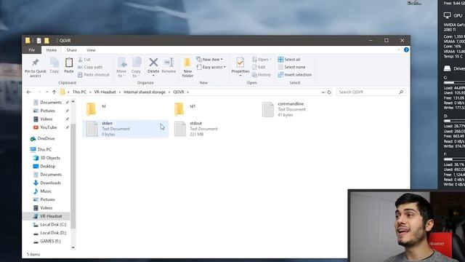Open Local Disk (D:)
465x262 pixels.
tap(50, 233)
